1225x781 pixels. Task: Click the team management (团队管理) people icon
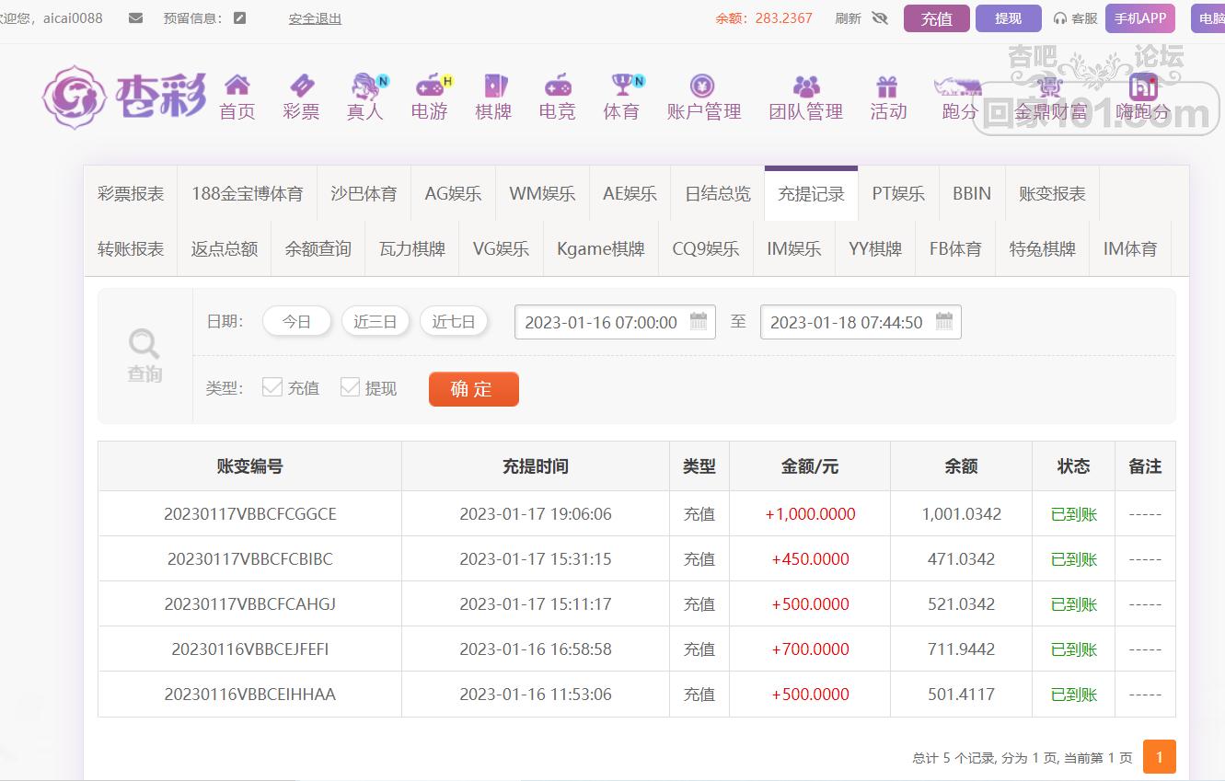(805, 86)
